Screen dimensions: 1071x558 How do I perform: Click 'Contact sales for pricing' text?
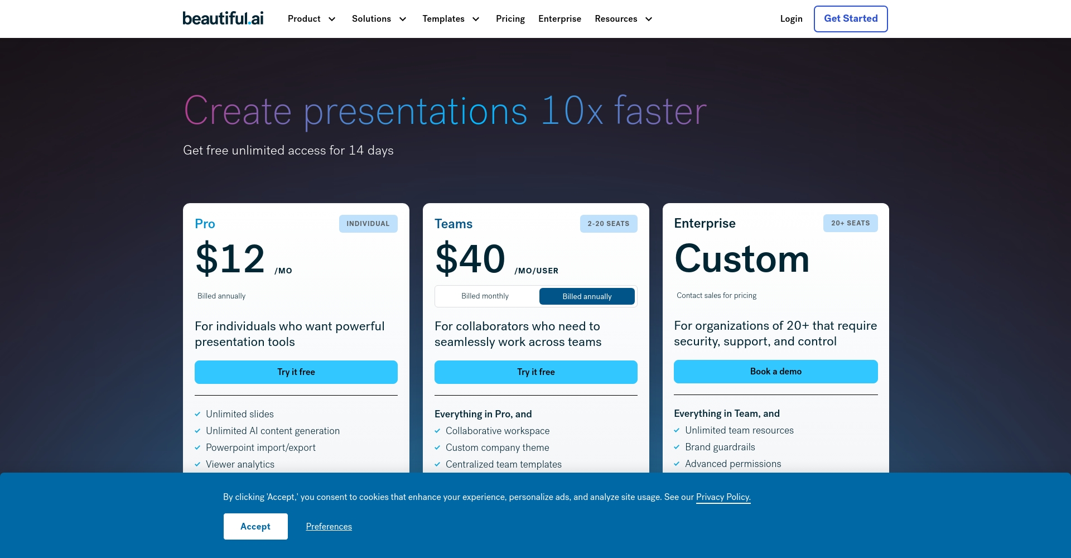coord(717,295)
